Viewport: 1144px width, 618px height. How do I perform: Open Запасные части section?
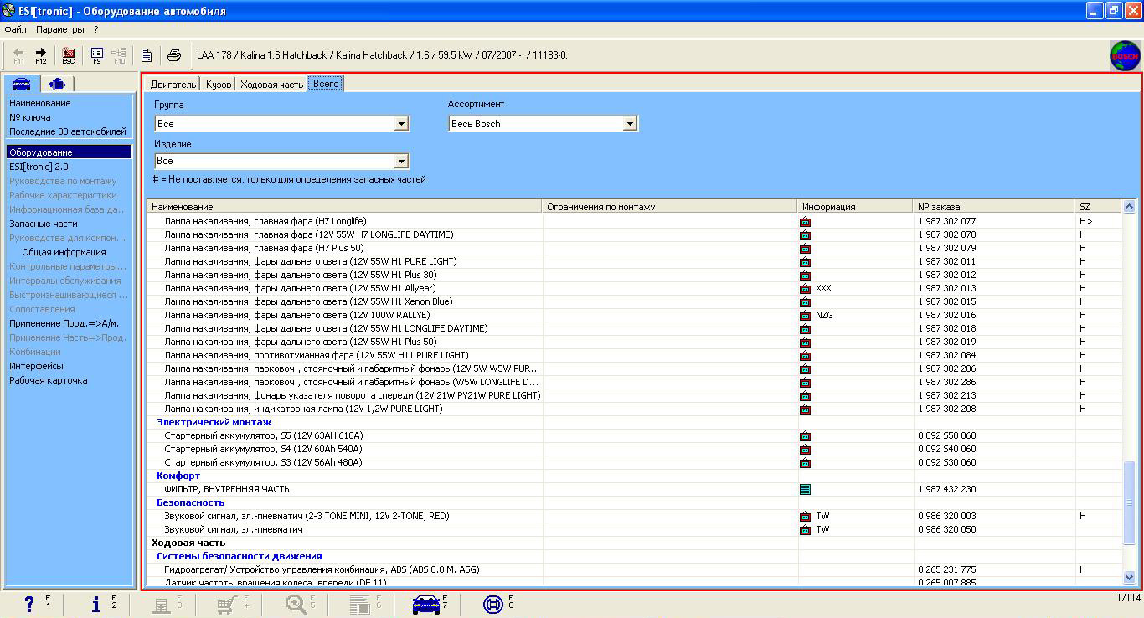(44, 224)
